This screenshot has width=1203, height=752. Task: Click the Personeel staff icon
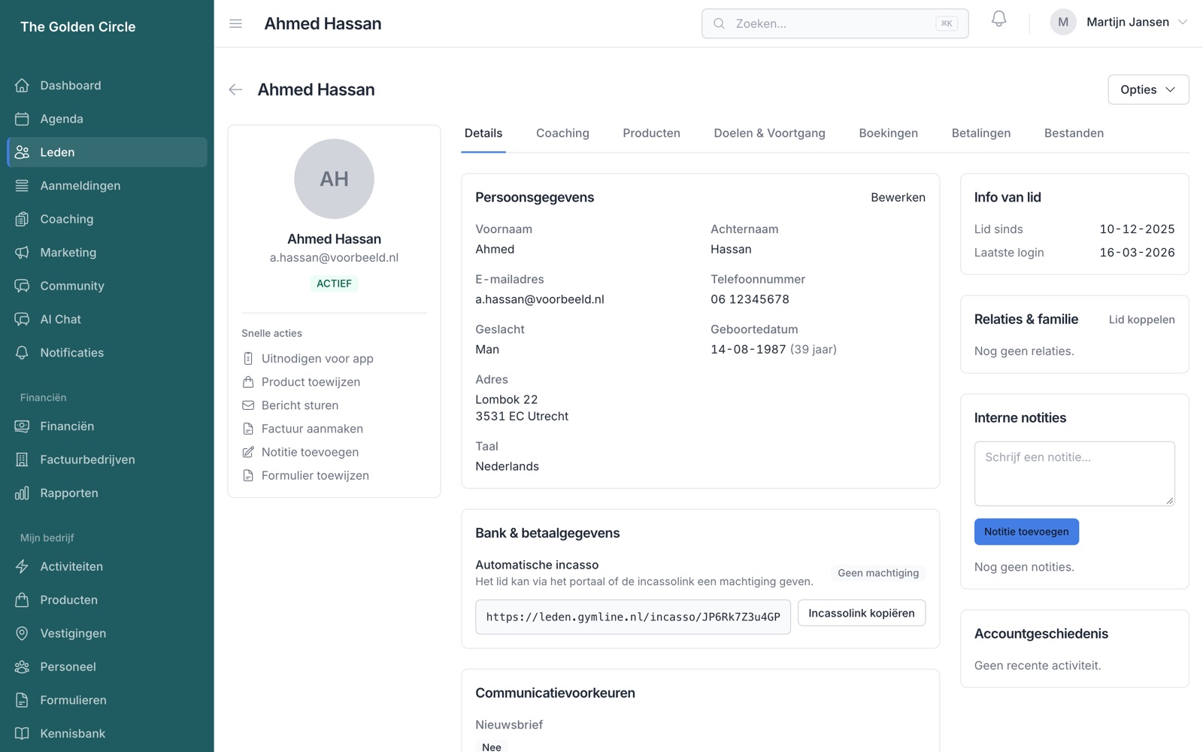pyautogui.click(x=22, y=667)
